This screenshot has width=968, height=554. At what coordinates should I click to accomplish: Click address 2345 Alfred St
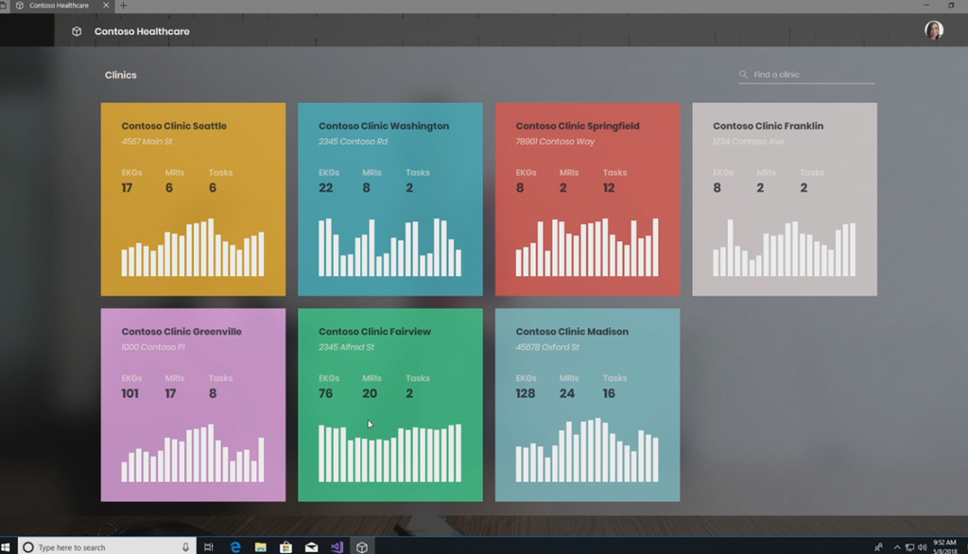tap(346, 347)
